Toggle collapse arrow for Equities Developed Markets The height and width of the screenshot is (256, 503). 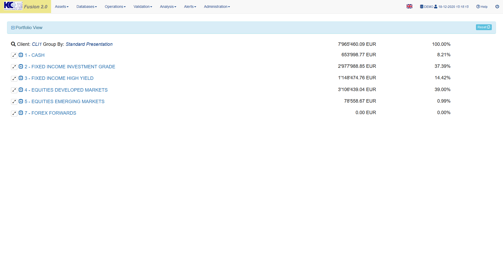(21, 90)
